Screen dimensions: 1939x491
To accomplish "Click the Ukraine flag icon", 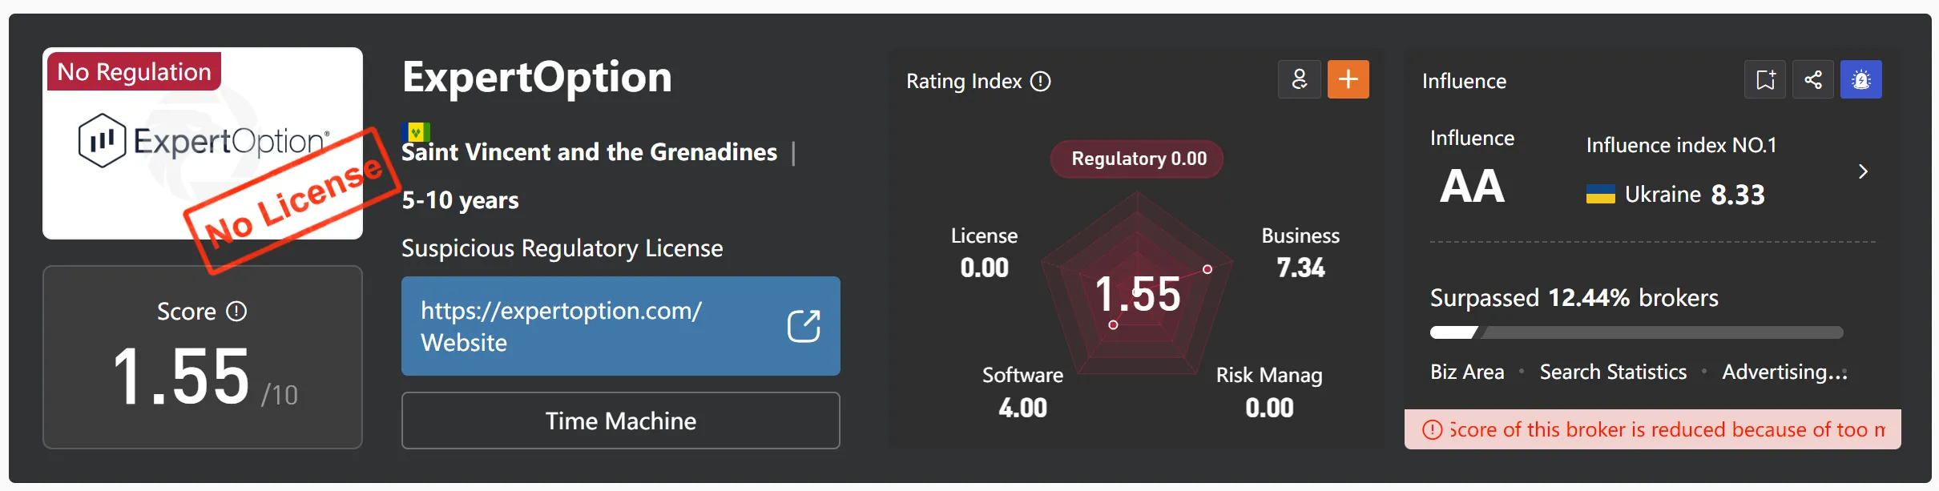I will click(1600, 194).
